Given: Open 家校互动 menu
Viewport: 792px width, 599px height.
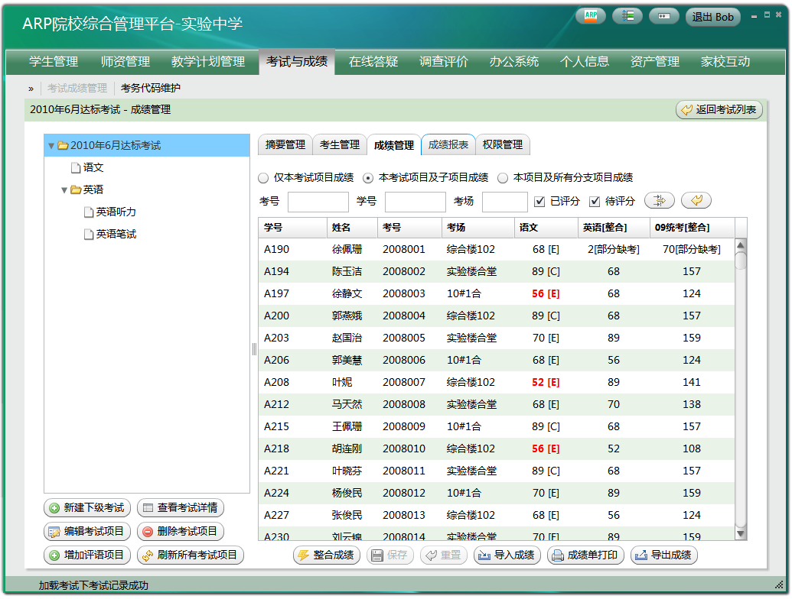Looking at the screenshot, I should (725, 62).
